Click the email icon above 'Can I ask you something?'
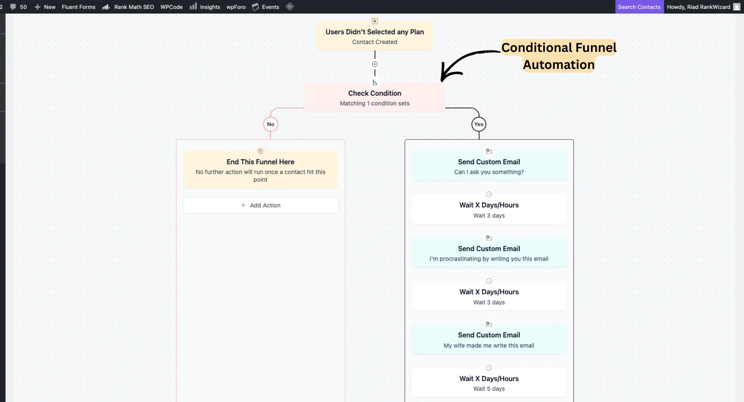Viewport: 744px width, 402px height. (489, 151)
